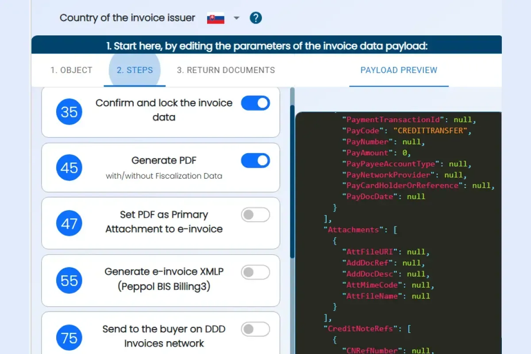Click the PAYLOAD PREVIEW tab
531x354 pixels.
pos(399,70)
